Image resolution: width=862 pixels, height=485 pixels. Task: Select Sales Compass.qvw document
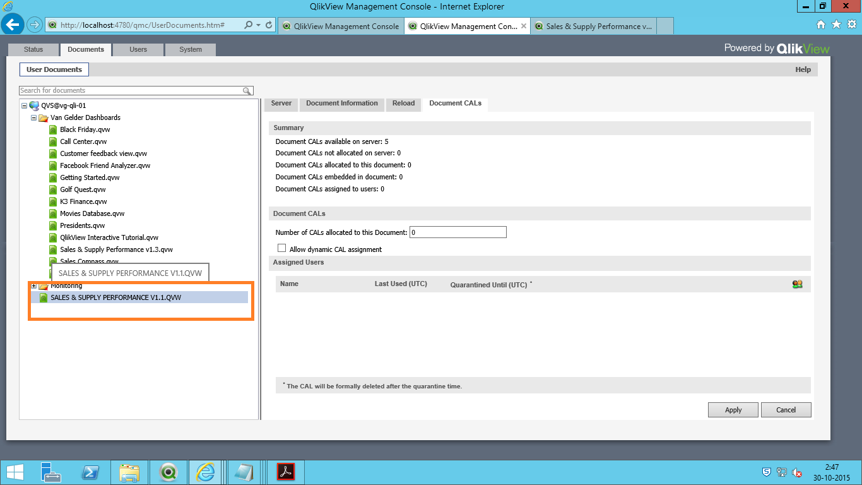coord(89,261)
